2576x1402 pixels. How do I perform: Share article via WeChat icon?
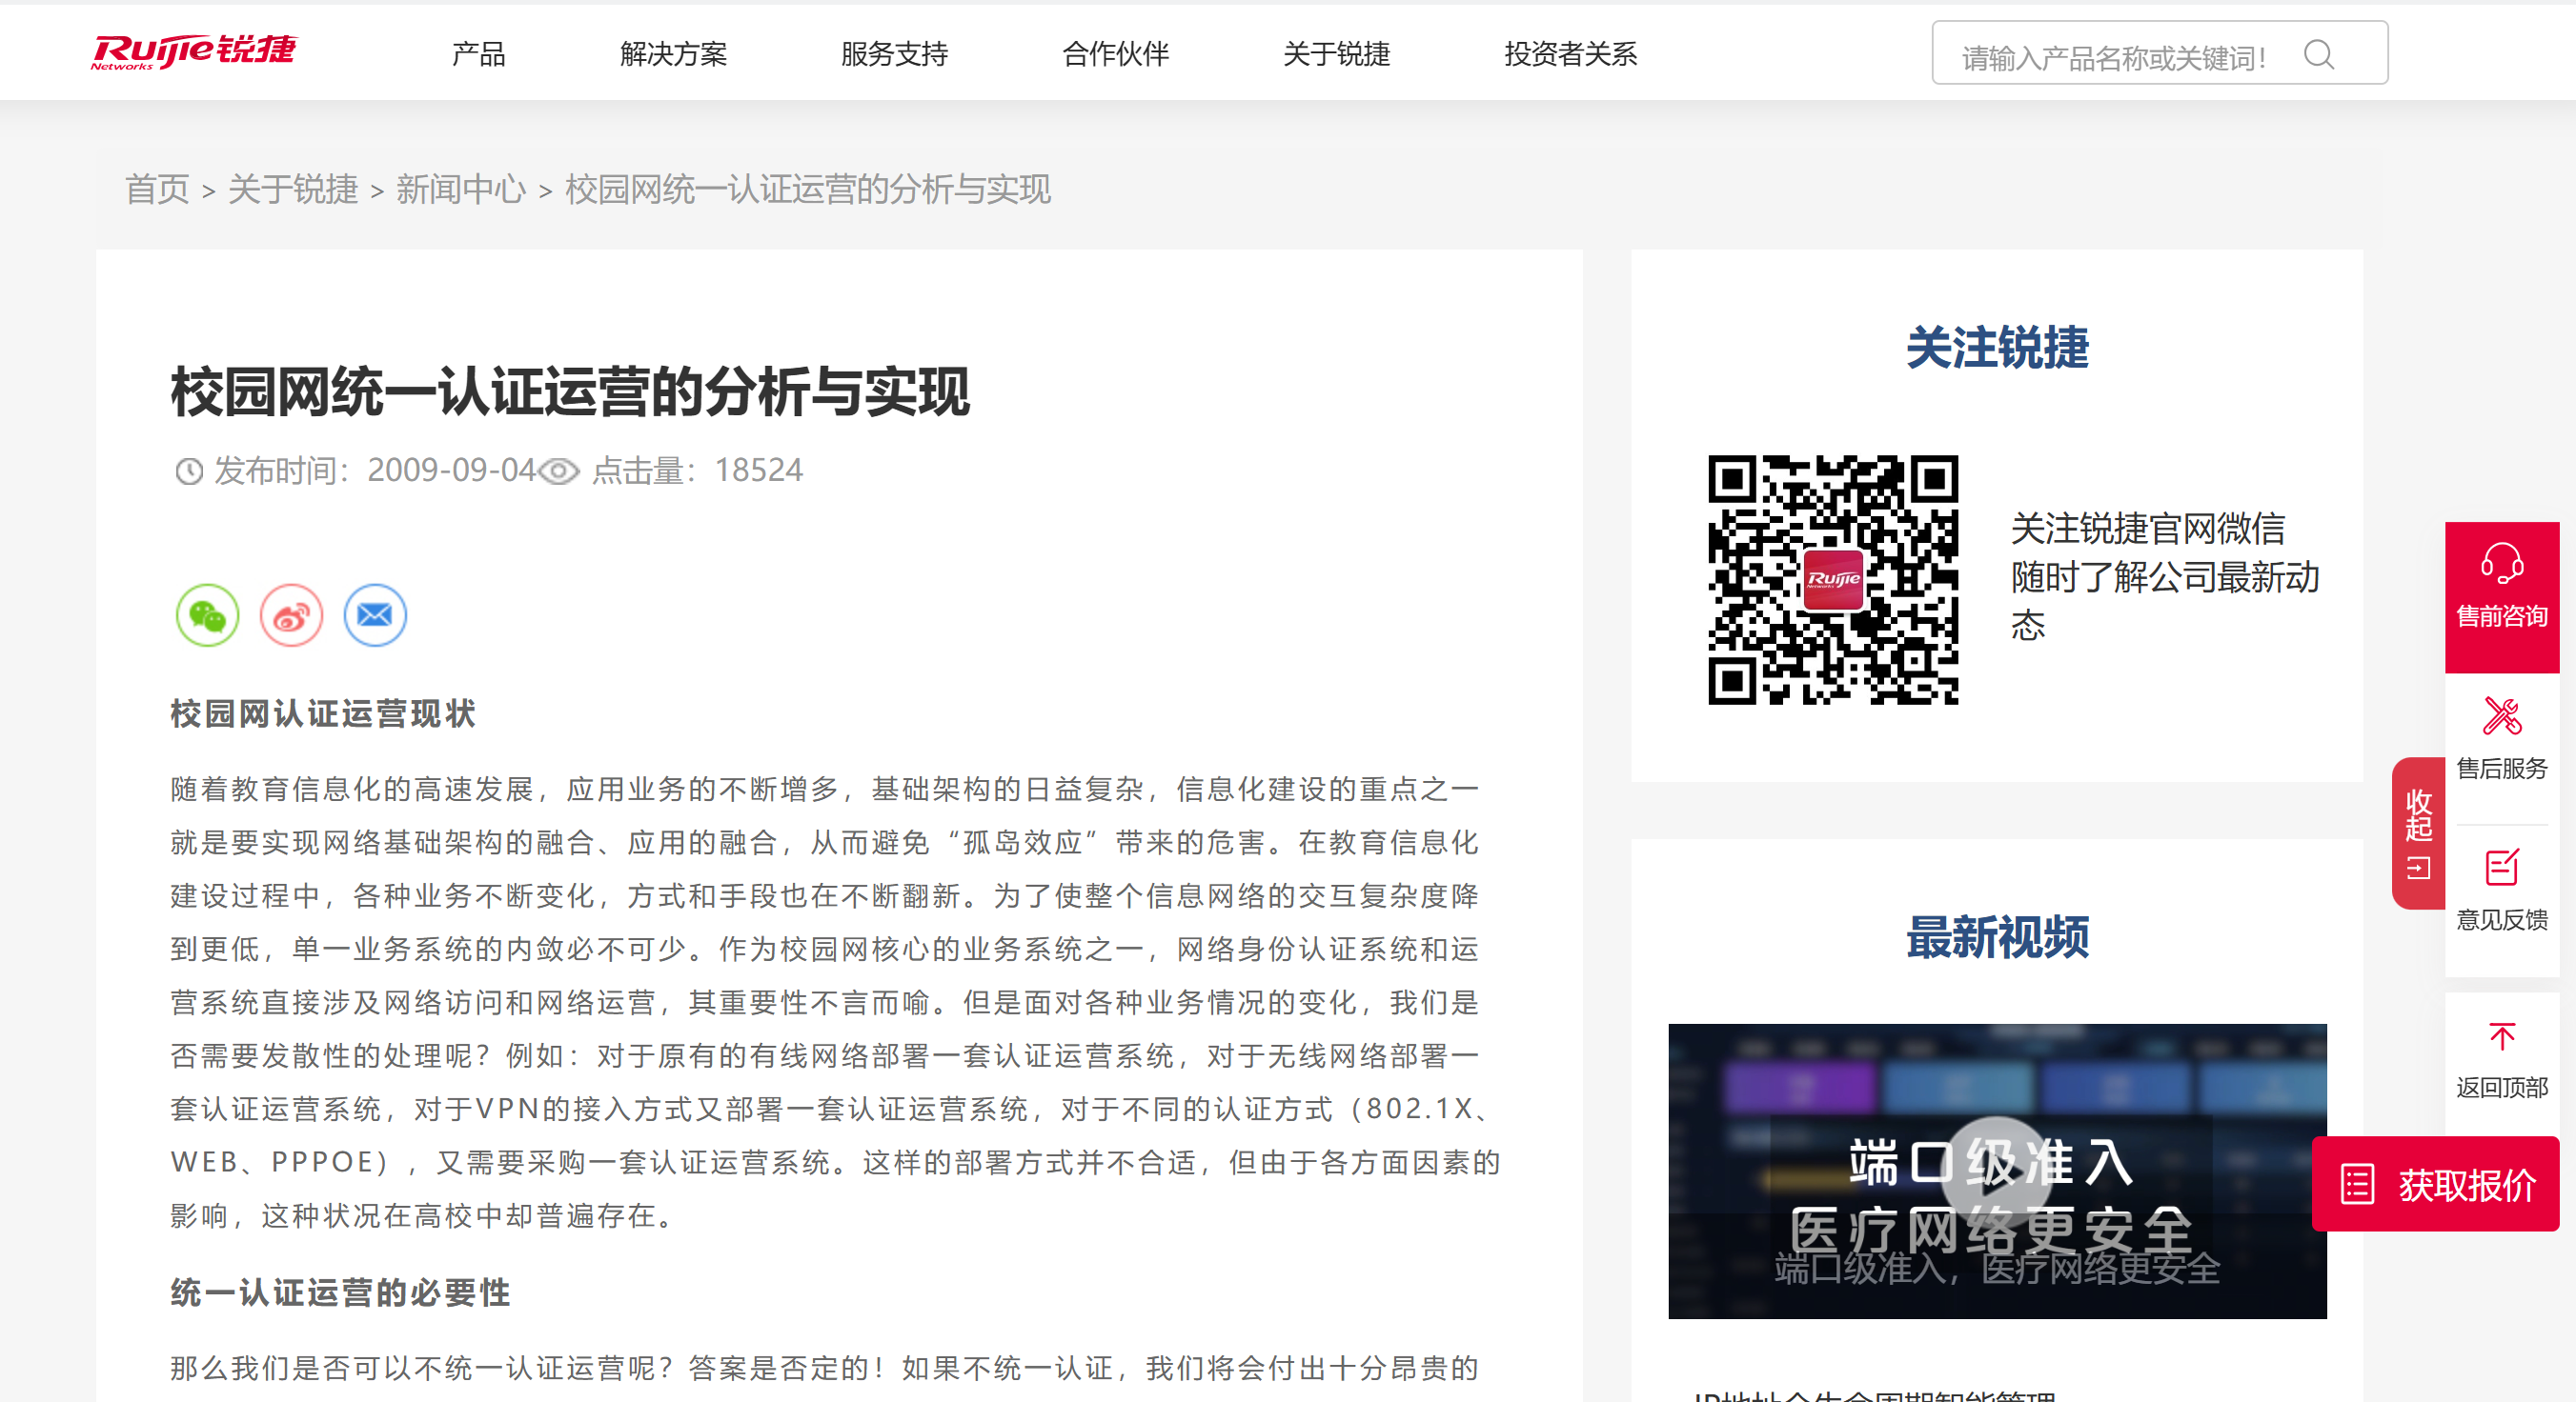(207, 614)
